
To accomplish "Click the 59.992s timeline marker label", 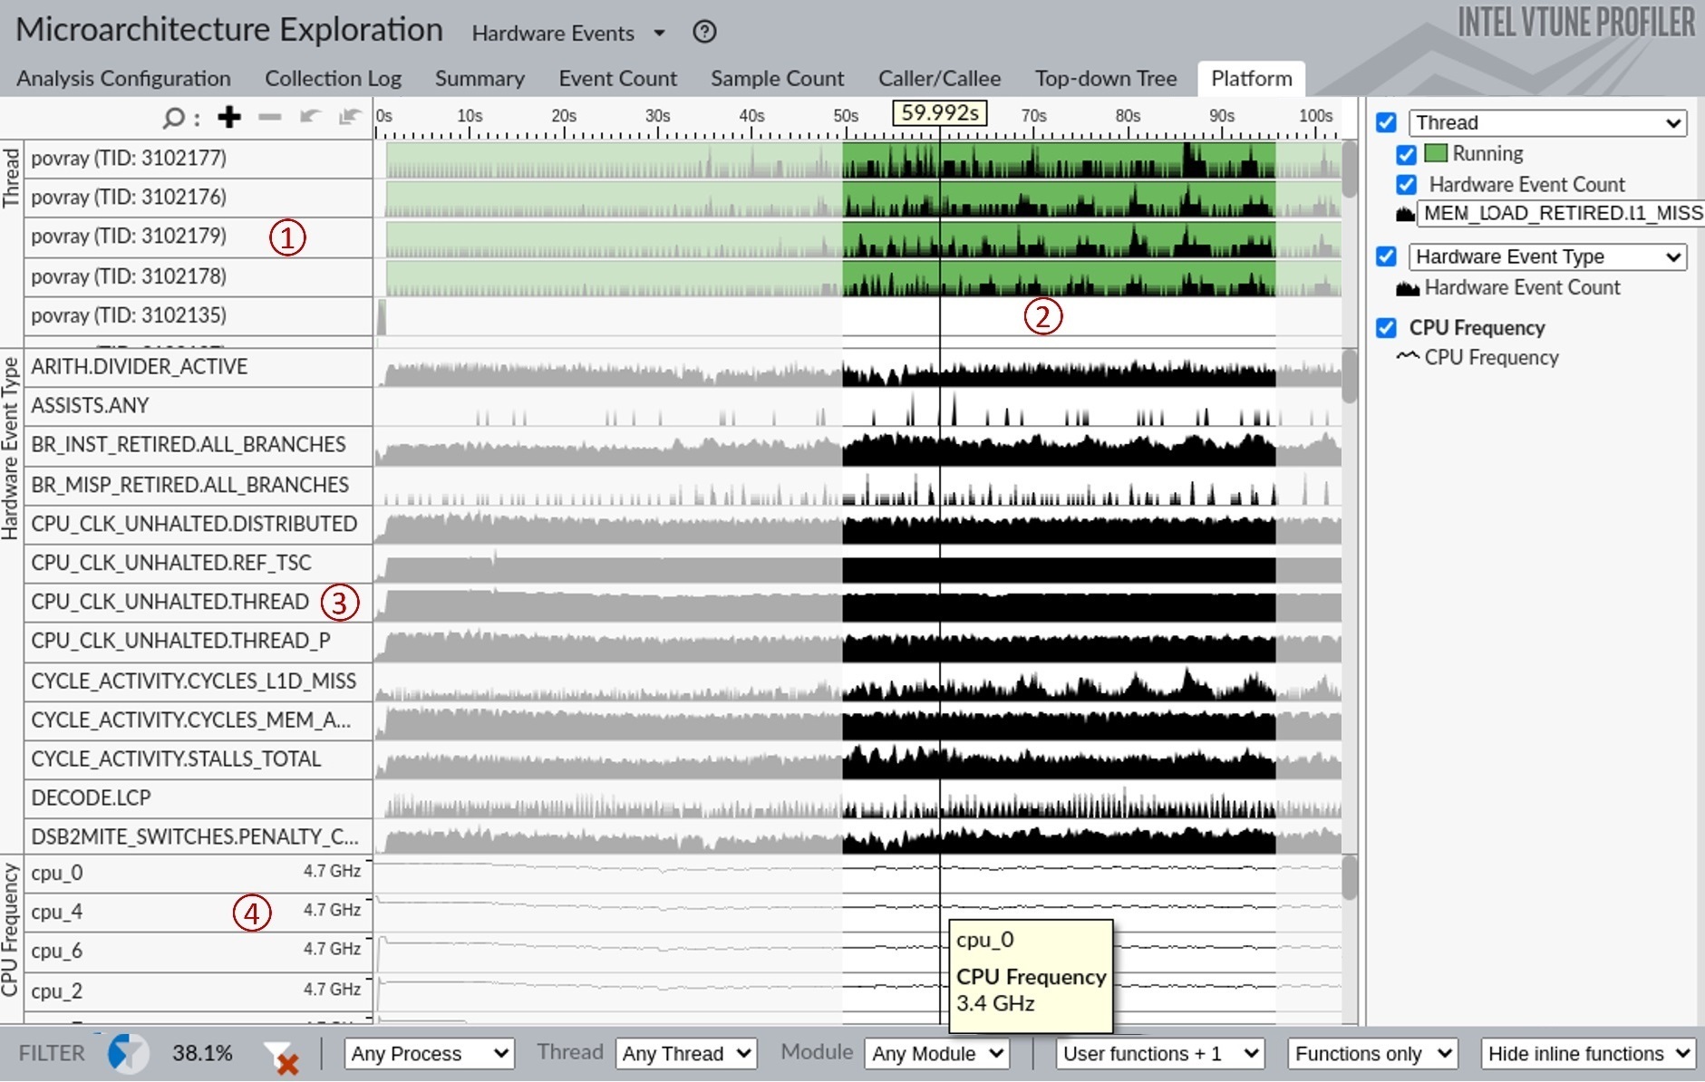I will click(x=940, y=113).
